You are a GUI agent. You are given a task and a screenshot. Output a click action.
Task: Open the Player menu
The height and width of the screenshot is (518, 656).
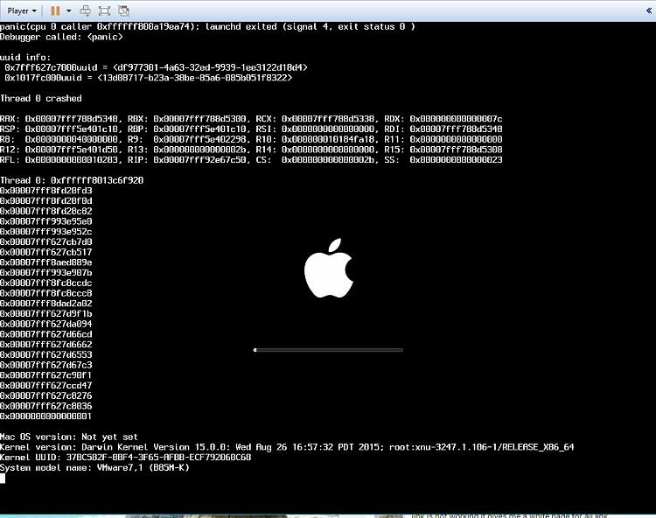22,10
